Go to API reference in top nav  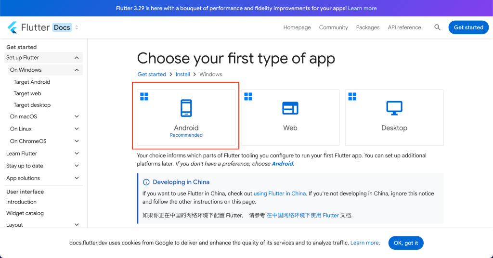(404, 27)
